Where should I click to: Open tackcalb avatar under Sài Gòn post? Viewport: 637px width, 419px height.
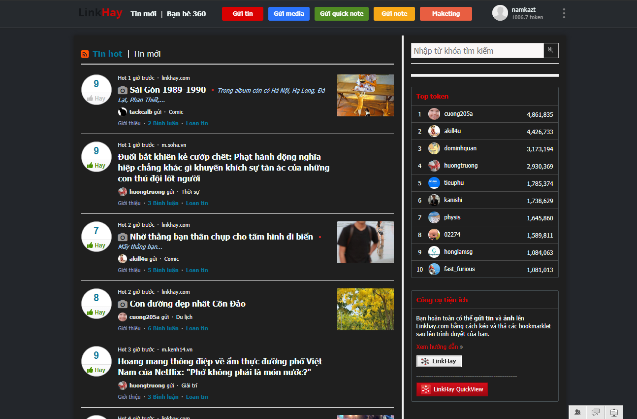click(x=123, y=112)
